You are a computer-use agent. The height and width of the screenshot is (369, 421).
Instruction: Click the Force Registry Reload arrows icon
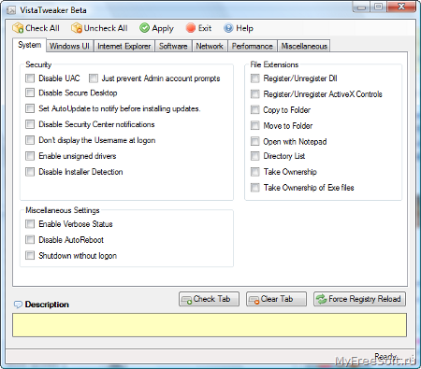coord(321,299)
